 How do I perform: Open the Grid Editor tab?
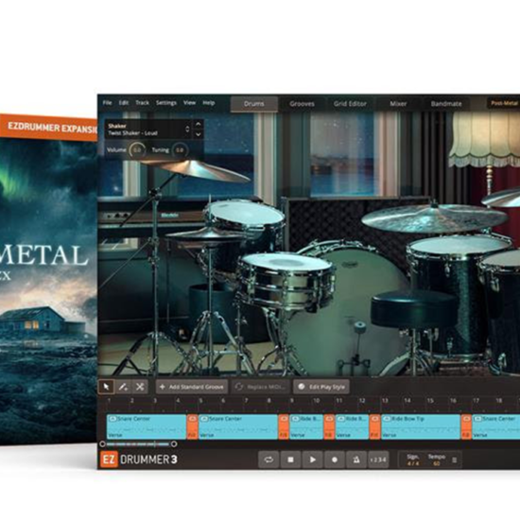[350, 104]
